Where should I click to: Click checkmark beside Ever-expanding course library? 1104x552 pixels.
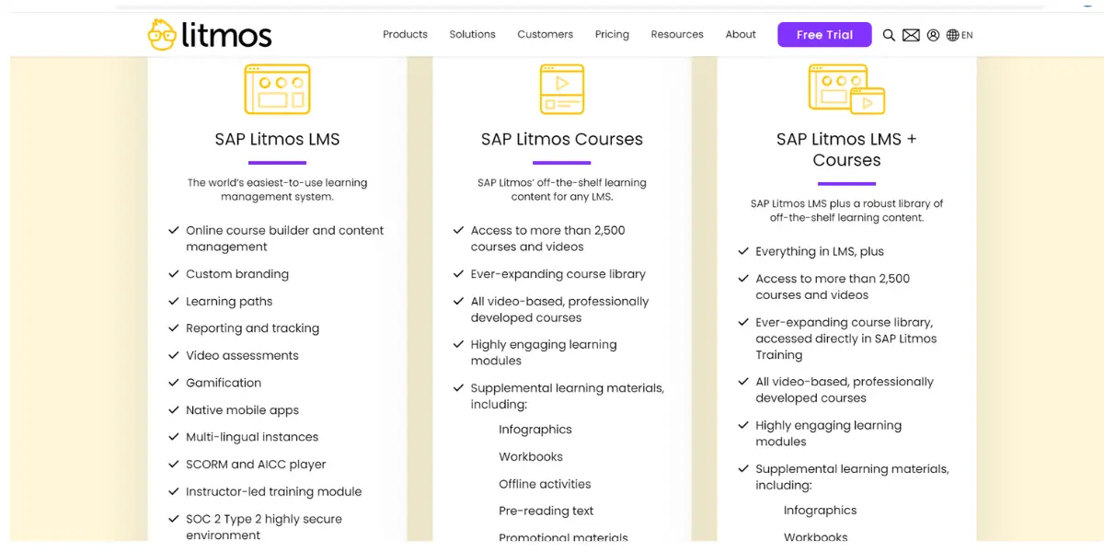tap(458, 274)
